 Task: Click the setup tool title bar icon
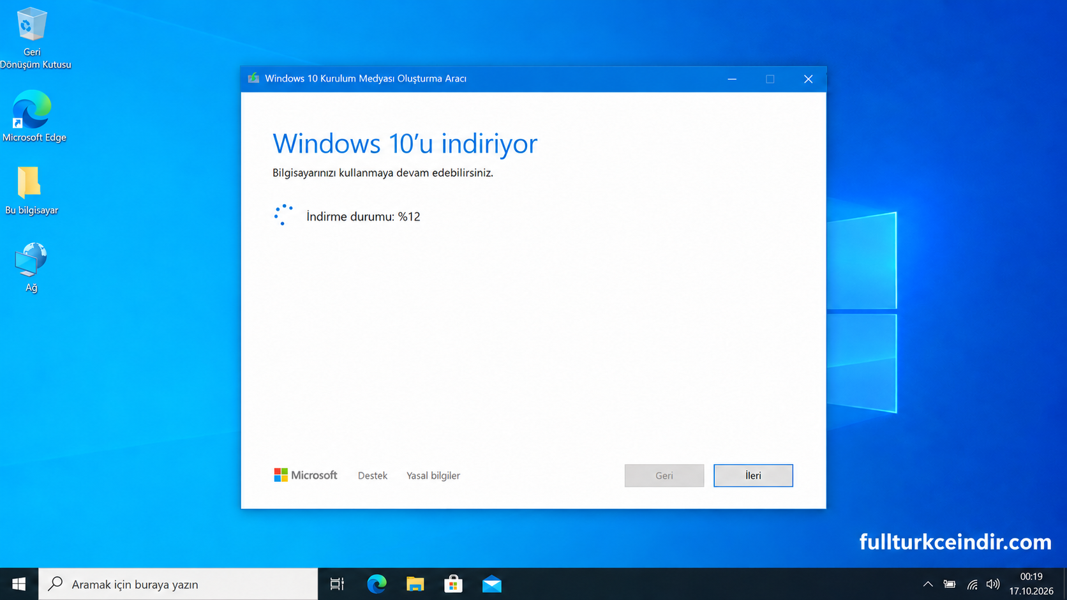tap(253, 79)
